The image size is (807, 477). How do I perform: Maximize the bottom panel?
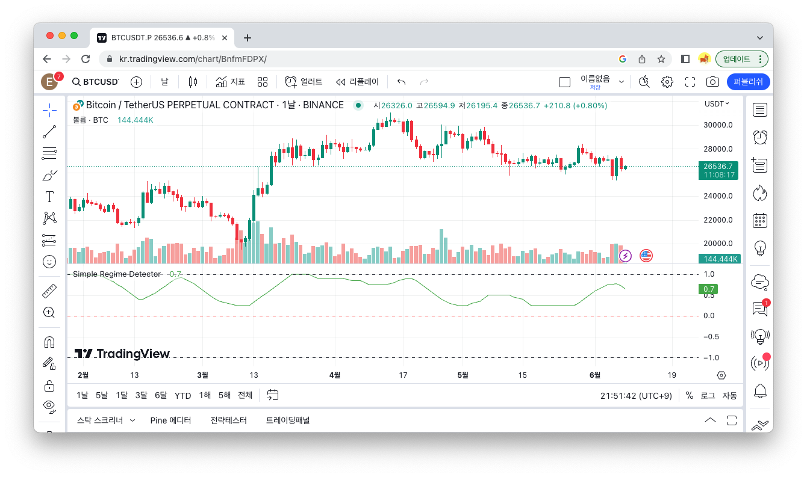tap(732, 420)
